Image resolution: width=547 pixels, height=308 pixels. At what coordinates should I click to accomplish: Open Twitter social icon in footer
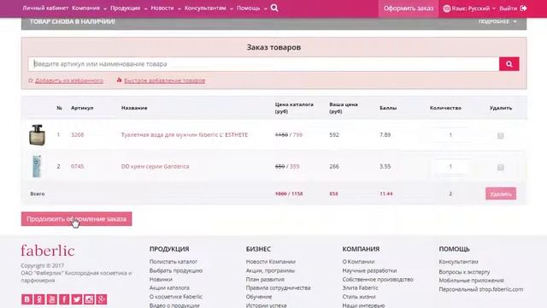[x=77, y=299]
